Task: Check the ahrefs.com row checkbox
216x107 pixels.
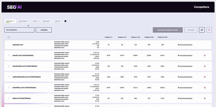Action: [9, 55]
